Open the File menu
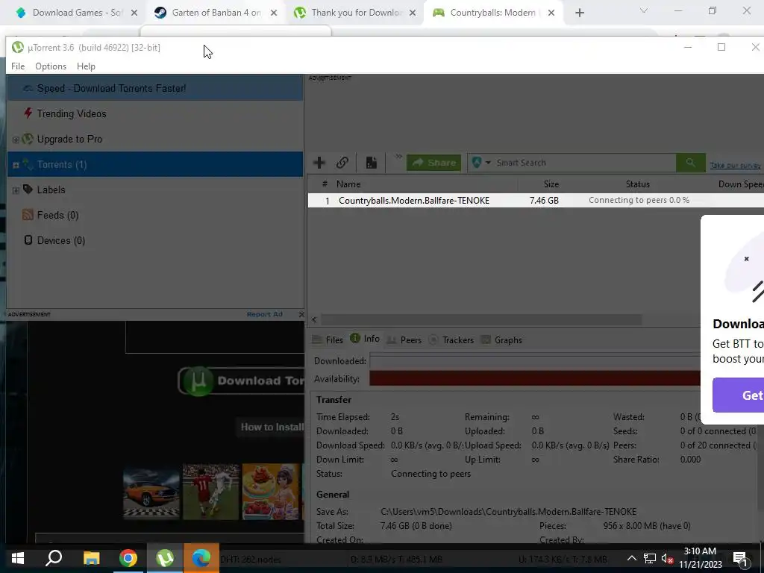This screenshot has width=764, height=573. 18,66
